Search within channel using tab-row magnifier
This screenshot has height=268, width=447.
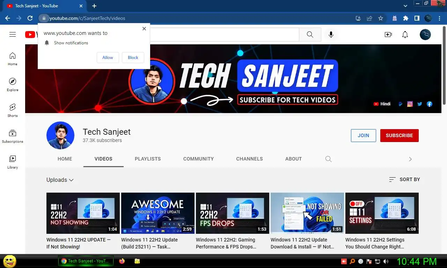pos(328,159)
